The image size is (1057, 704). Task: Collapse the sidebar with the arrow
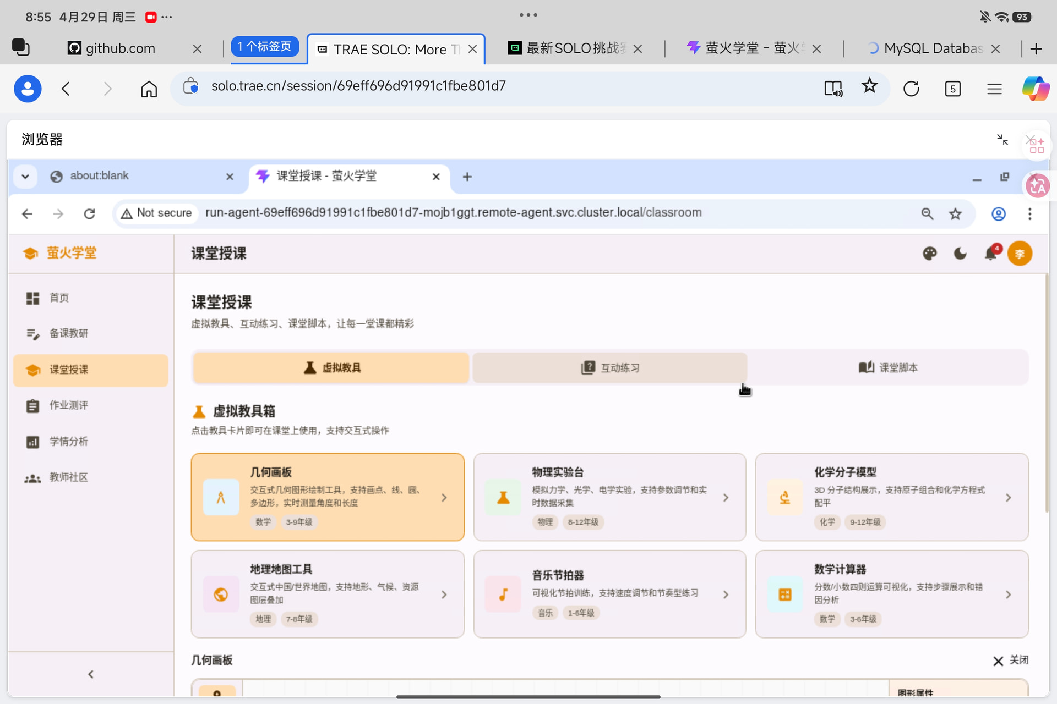pyautogui.click(x=91, y=674)
